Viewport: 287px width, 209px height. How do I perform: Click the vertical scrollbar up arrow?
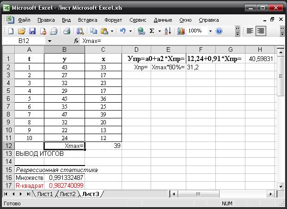(281, 53)
